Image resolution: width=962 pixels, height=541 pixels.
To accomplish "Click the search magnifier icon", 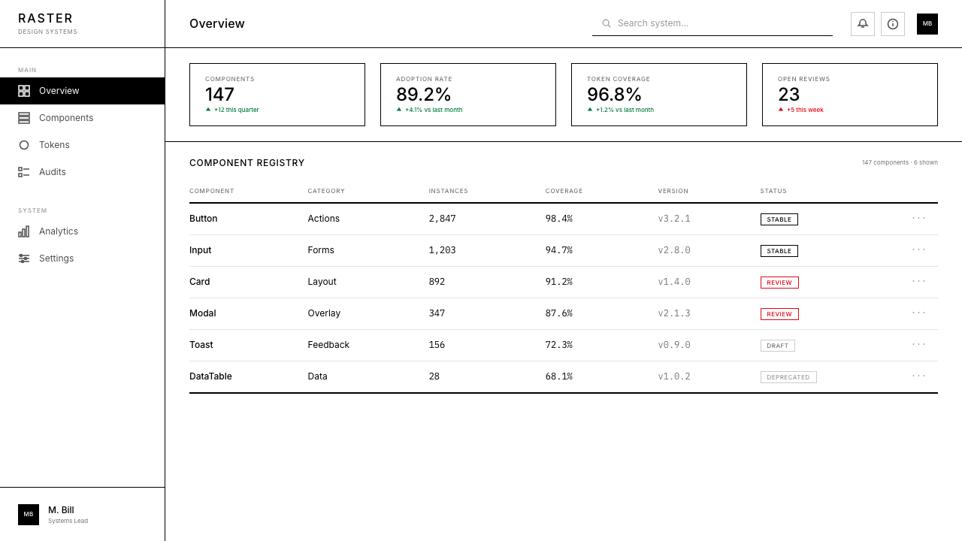I will point(607,23).
